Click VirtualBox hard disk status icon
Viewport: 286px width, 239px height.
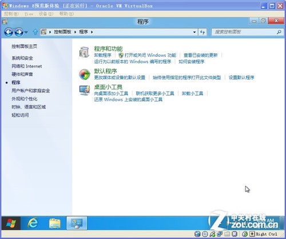(197, 234)
